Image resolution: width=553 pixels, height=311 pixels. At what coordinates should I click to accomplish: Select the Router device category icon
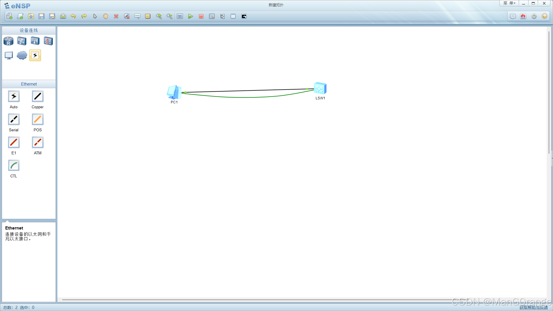point(8,41)
